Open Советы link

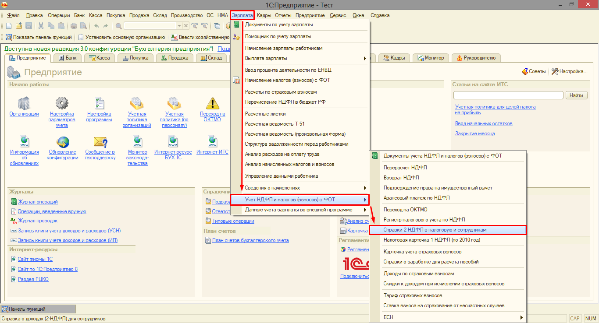534,71
